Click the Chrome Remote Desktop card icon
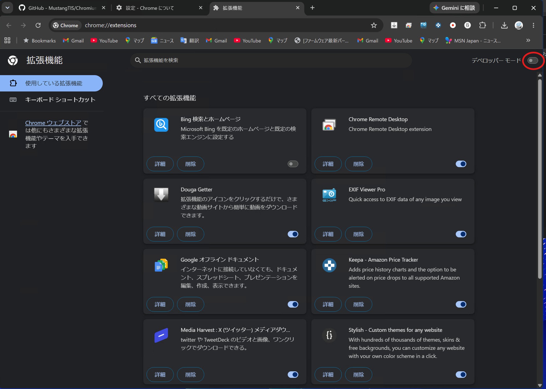 329,125
